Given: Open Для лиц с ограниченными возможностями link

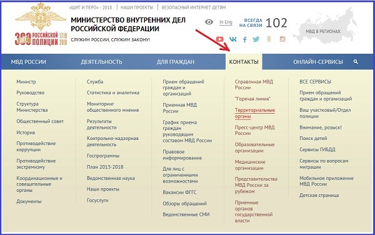Looking at the screenshot, I should click(x=181, y=175).
